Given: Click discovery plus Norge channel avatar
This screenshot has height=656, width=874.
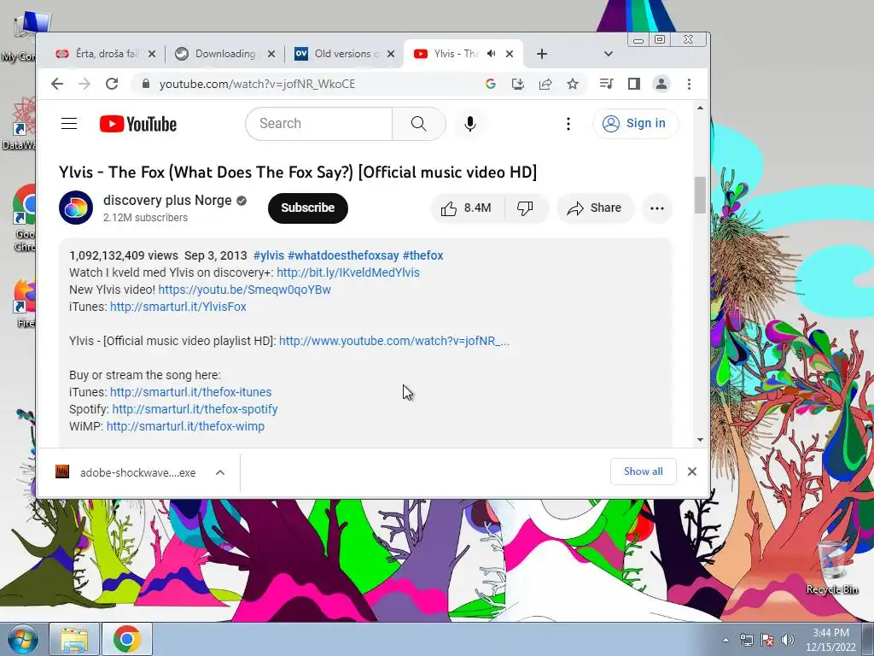Looking at the screenshot, I should 76,208.
